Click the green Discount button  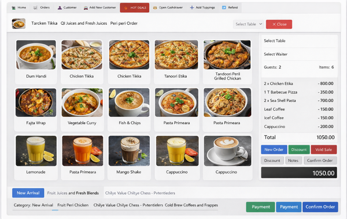[299, 149]
